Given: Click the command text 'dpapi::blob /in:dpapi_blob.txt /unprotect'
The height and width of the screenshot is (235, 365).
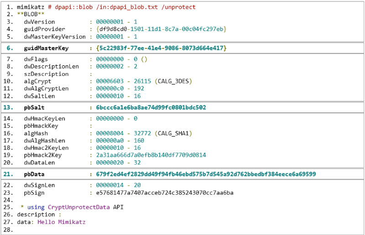Looking at the screenshot, I should click(125, 7).
